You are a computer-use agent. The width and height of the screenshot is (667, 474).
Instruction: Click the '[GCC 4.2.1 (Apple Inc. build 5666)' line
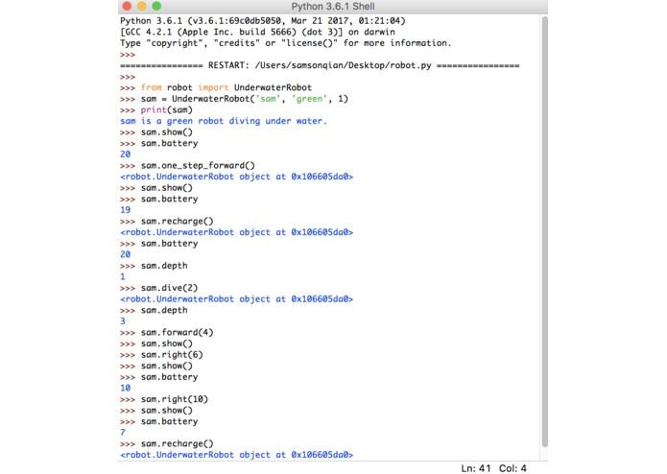click(x=257, y=32)
